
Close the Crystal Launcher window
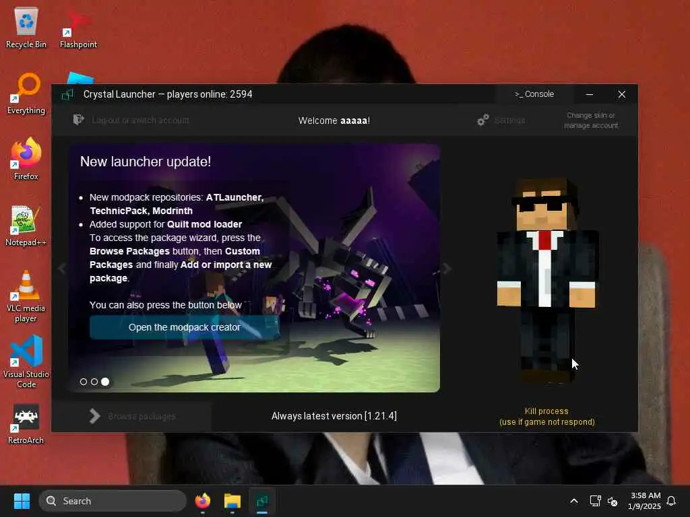coord(621,94)
